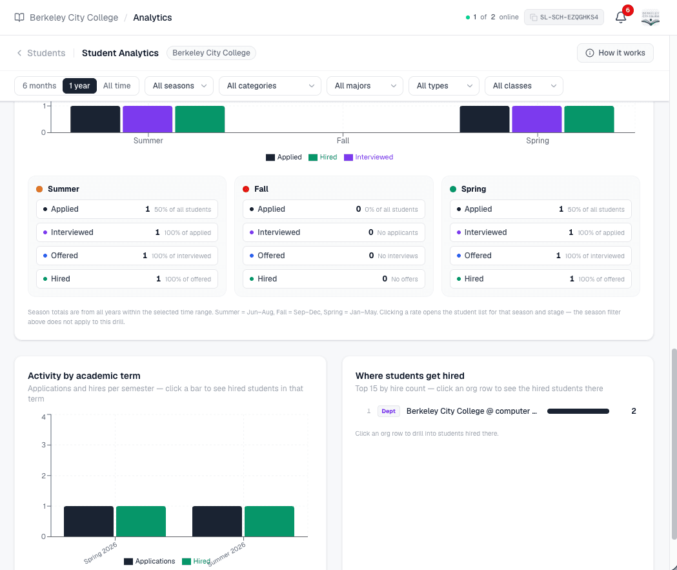Click the Spring Hired bar in season chart

point(589,119)
